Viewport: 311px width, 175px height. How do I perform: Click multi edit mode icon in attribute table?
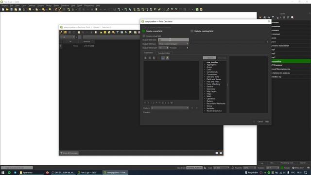click(66, 33)
